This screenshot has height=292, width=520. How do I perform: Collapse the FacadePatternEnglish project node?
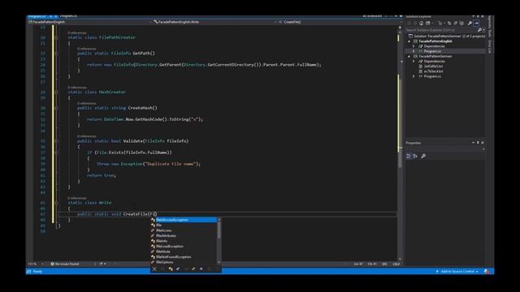[x=409, y=41]
